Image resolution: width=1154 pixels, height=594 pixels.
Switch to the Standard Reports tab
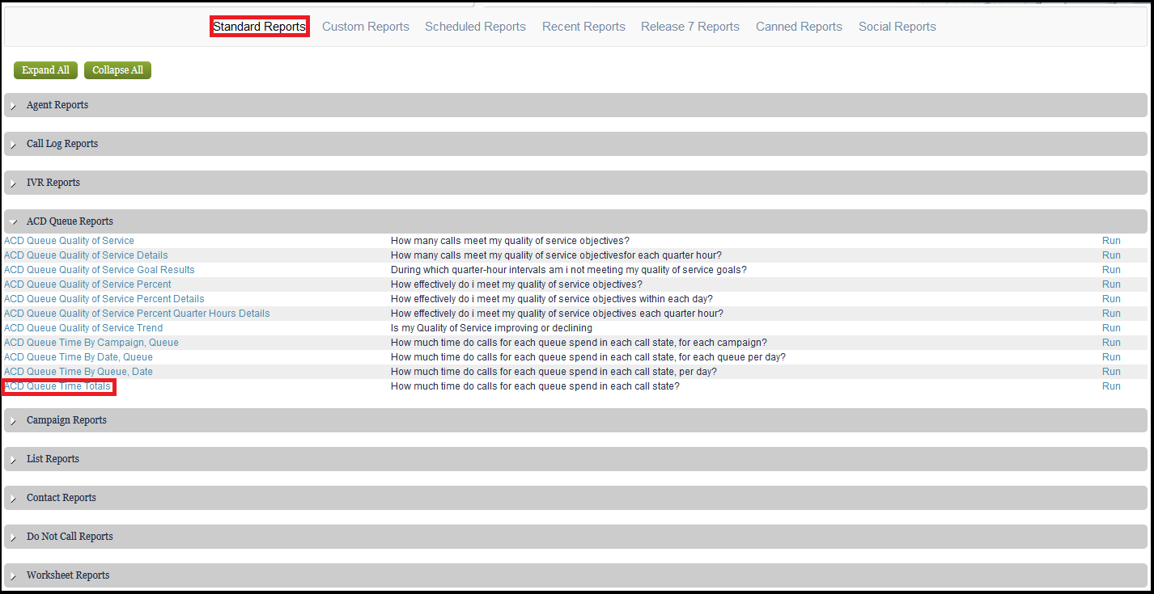[x=260, y=27]
